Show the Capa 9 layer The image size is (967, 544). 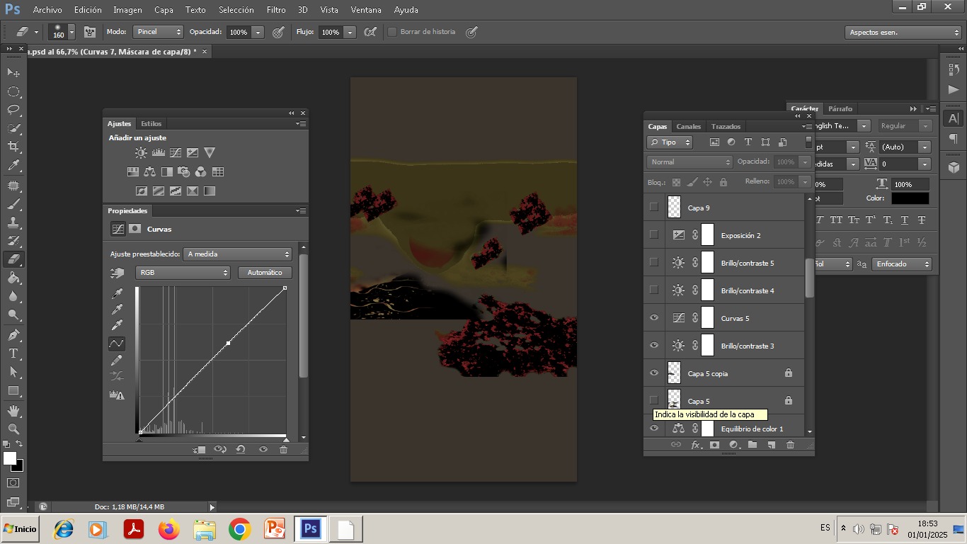654,208
